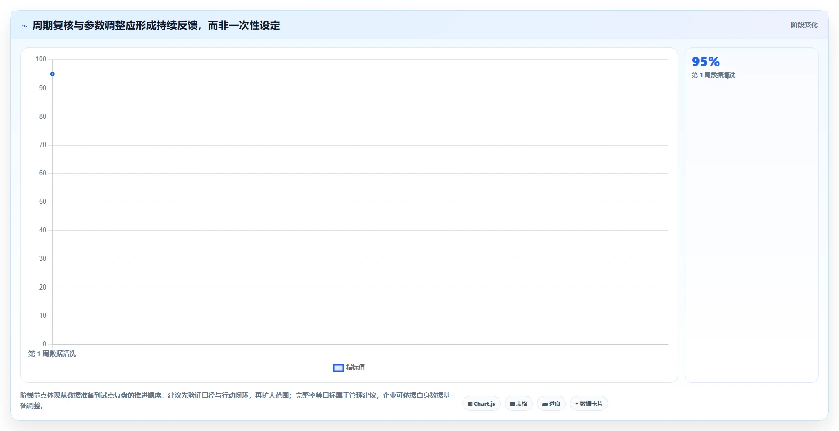This screenshot has width=839, height=431.
Task: Select the 表格 chip
Action: (519, 404)
